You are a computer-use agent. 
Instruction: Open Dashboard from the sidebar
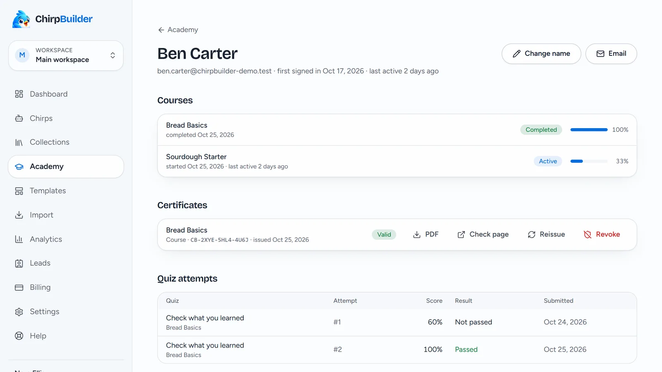tap(66, 94)
